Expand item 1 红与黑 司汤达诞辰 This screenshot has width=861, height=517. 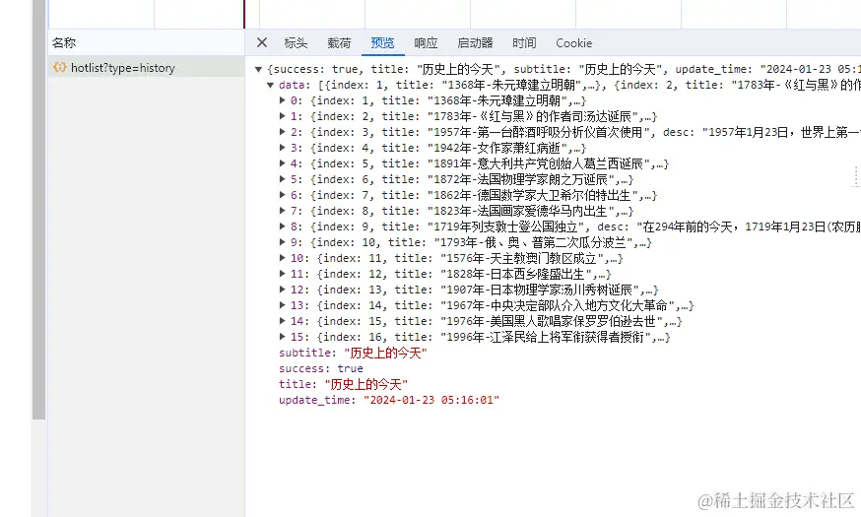(x=283, y=116)
